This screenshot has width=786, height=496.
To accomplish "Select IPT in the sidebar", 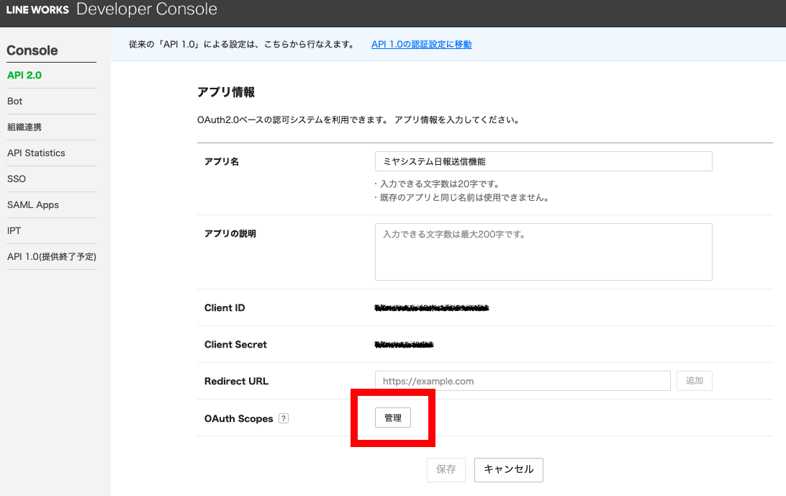I will 14,230.
